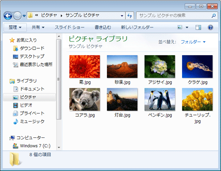Click the 書き込む button
Screen dimensions: 221x171
tap(103, 27)
